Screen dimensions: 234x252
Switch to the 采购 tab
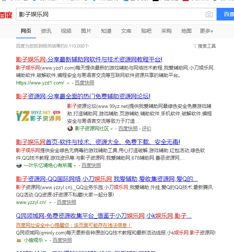[166, 31]
